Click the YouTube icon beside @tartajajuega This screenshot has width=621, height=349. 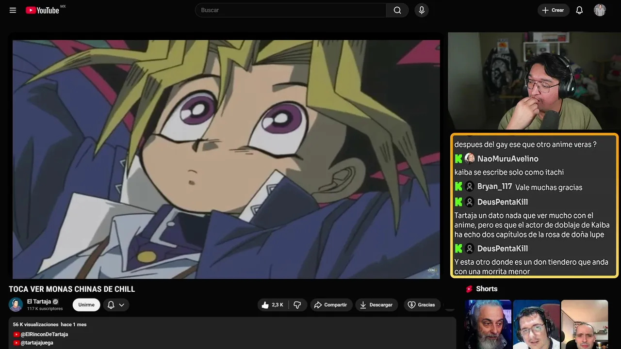tap(16, 343)
